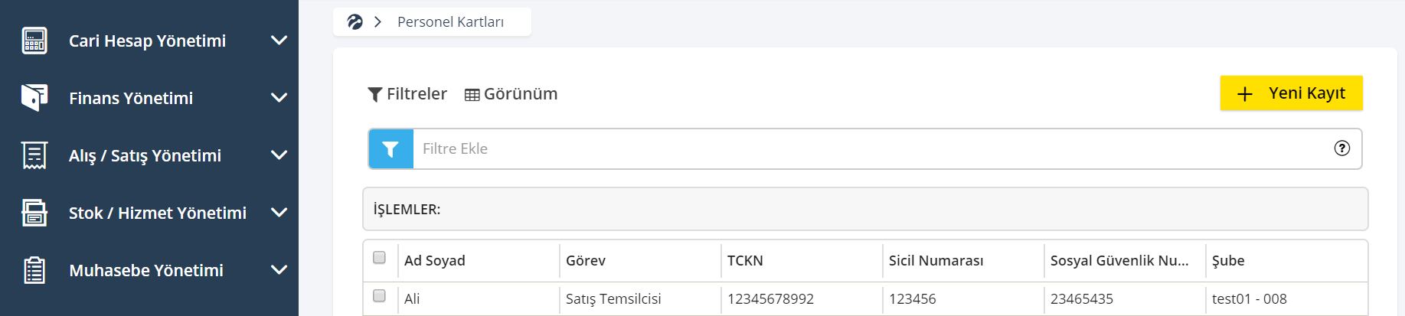Click the blue funnel filter icon
1405x316 pixels.
(x=390, y=148)
